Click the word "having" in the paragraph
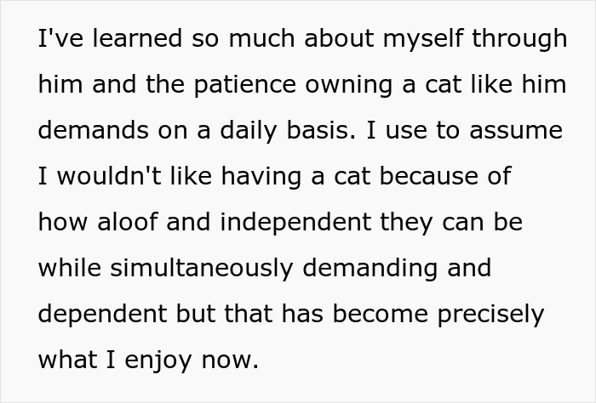 click(261, 177)
